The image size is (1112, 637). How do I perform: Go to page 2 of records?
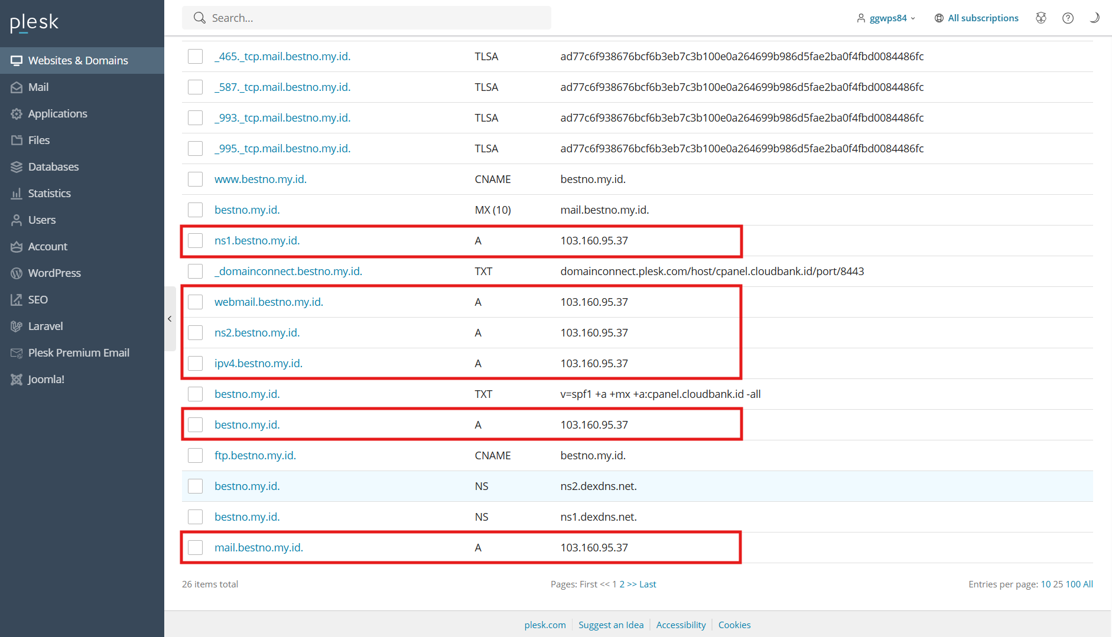(x=622, y=584)
